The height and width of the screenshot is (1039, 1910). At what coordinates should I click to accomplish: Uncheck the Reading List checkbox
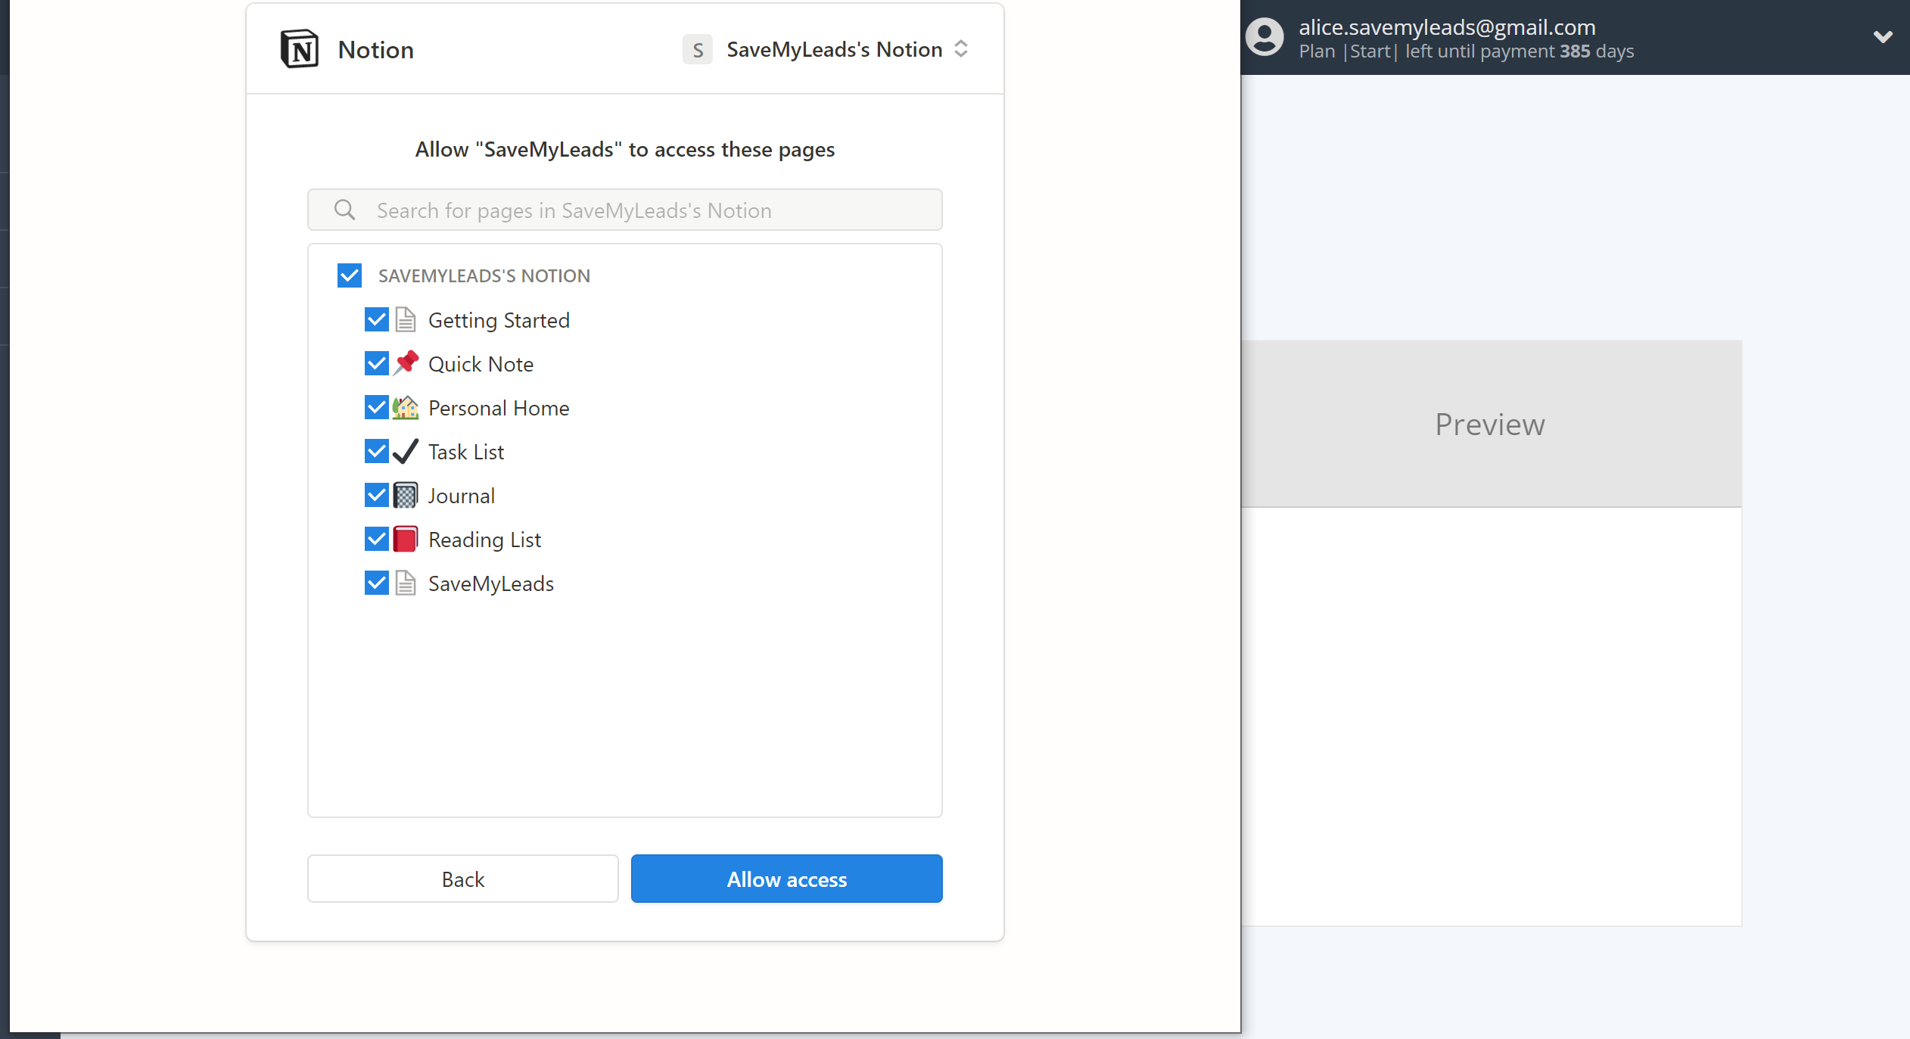(377, 539)
